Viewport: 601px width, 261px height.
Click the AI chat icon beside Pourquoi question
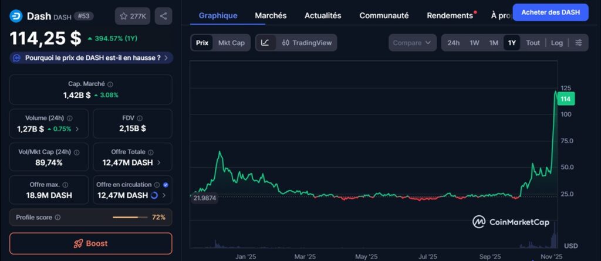pyautogui.click(x=17, y=58)
